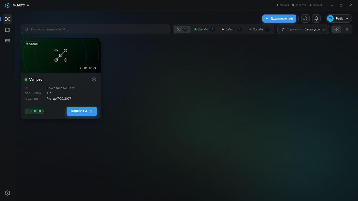The image size is (358, 201).
Task: Select the Зайняті filter tab
Action: (x=232, y=29)
